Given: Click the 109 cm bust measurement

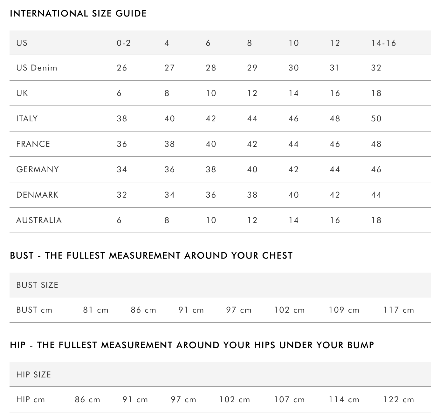Looking at the screenshot, I should pyautogui.click(x=344, y=310).
